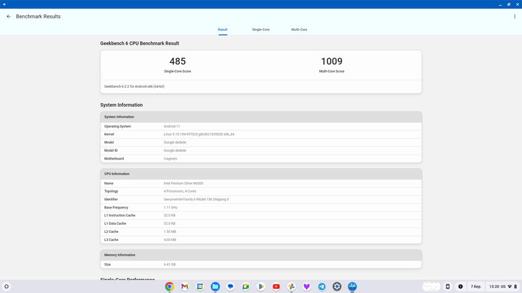Screen dimensions: 522x293
Task: Open the three-dot overflow menu
Action: (515, 17)
